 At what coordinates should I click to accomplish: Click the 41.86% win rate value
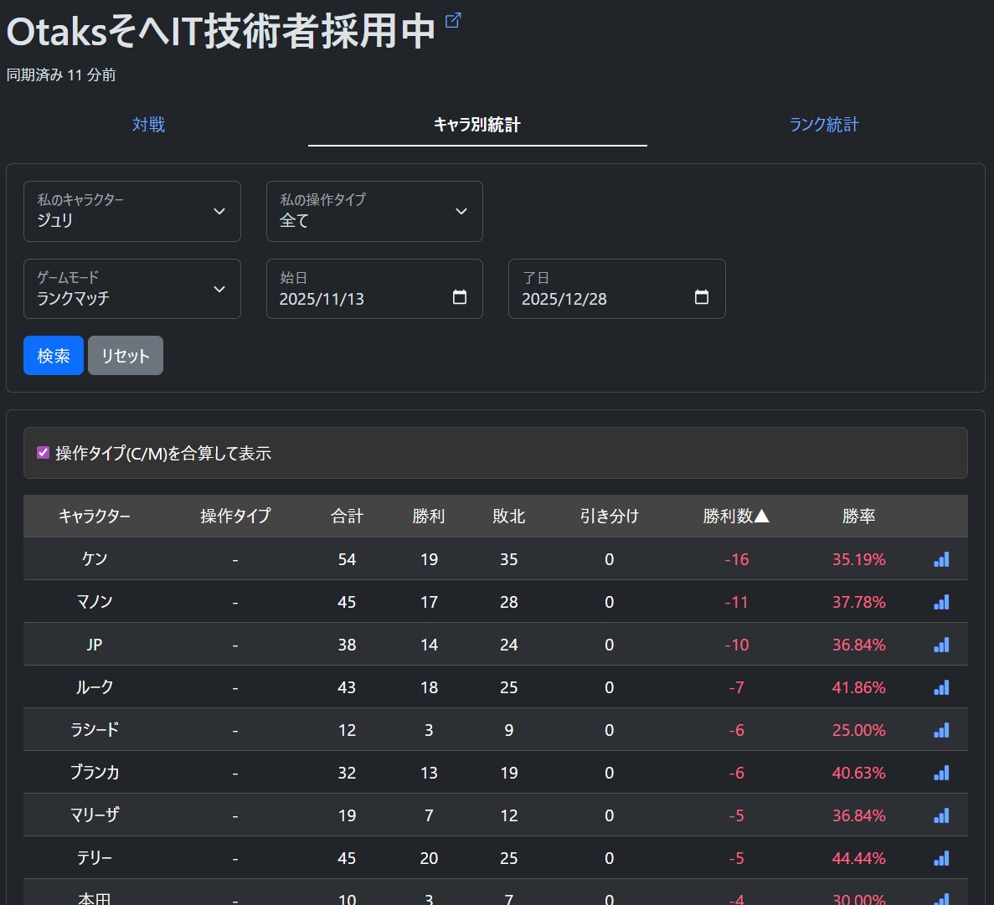coord(859,687)
